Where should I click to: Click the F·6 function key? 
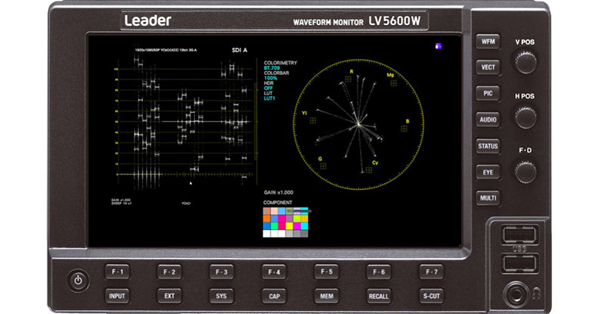coord(379,272)
